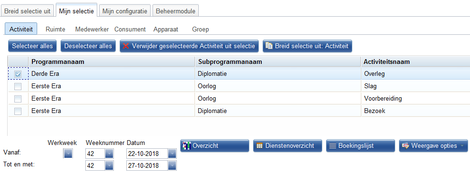The height and width of the screenshot is (175, 470).
Task: Click the Voorbereiding activity cell
Action: 416,99
